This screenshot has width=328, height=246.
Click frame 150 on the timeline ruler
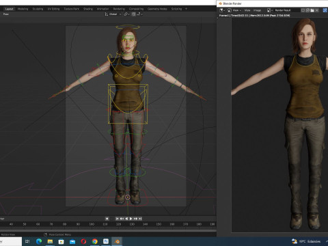tap(159, 224)
